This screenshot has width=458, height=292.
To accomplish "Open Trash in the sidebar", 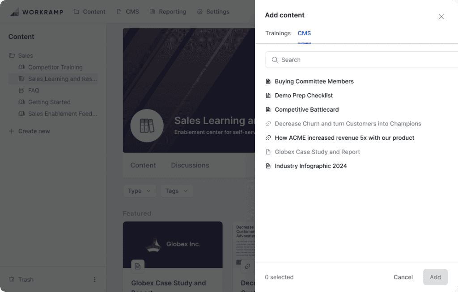I will 25,279.
